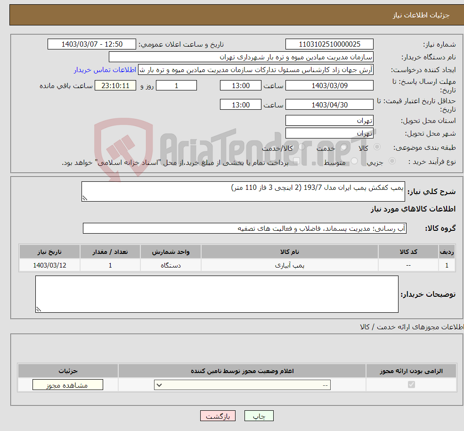Screen dimensions: 464x431
Task: Click the resize handle of description text area
Action: (x=85, y=198)
